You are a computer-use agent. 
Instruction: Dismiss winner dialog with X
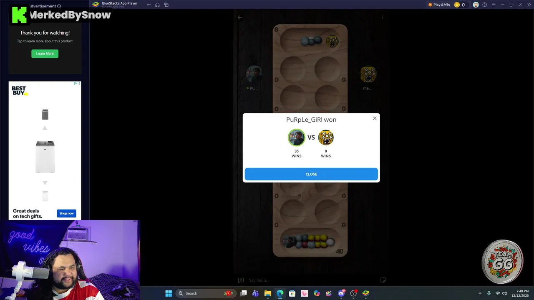coord(375,118)
